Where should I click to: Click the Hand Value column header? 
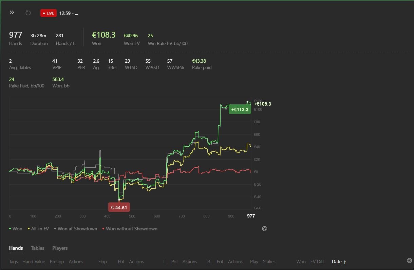[34, 262]
